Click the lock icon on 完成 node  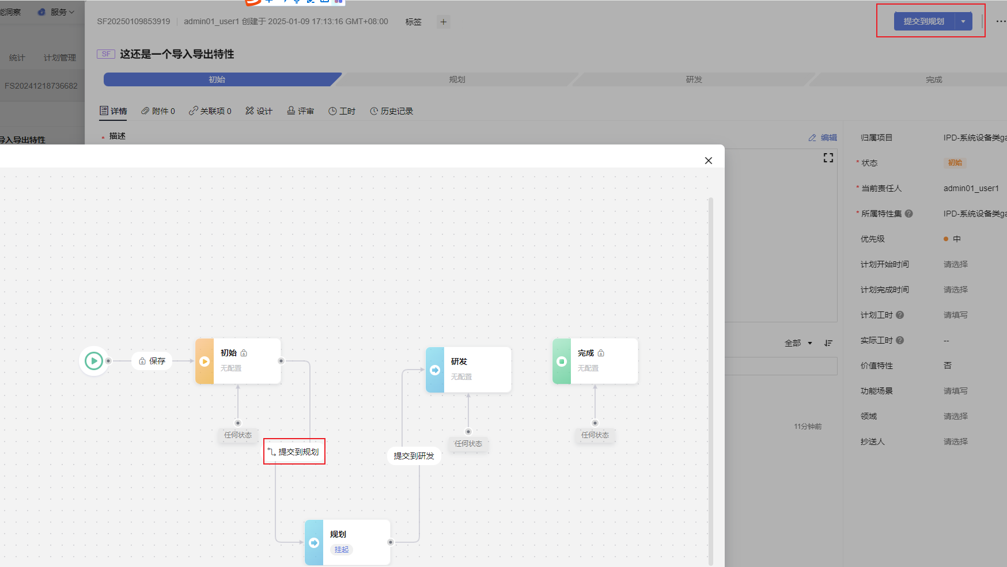pyautogui.click(x=601, y=353)
